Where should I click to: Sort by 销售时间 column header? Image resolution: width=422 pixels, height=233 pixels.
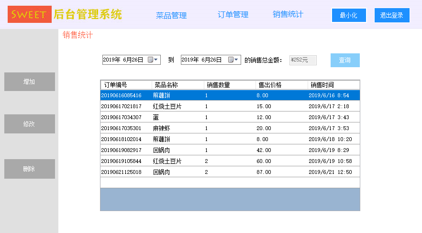click(x=333, y=85)
